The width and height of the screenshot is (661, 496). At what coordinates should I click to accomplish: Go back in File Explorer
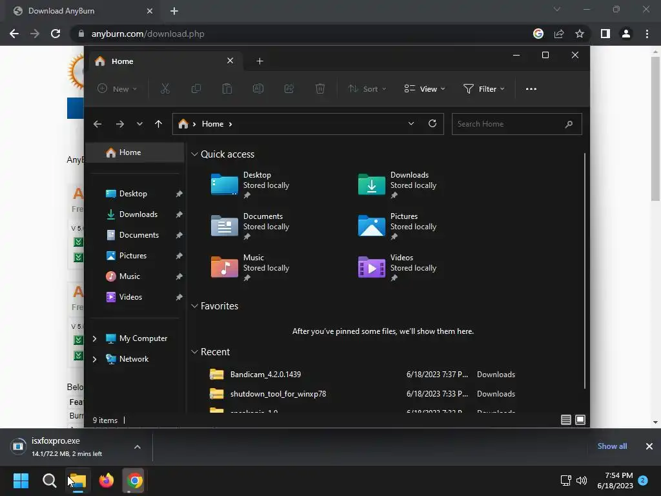point(97,124)
